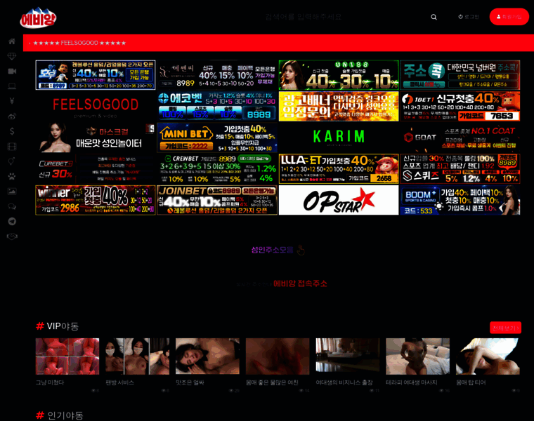
Task: Open the home icon in the sidebar
Action: coord(12,41)
